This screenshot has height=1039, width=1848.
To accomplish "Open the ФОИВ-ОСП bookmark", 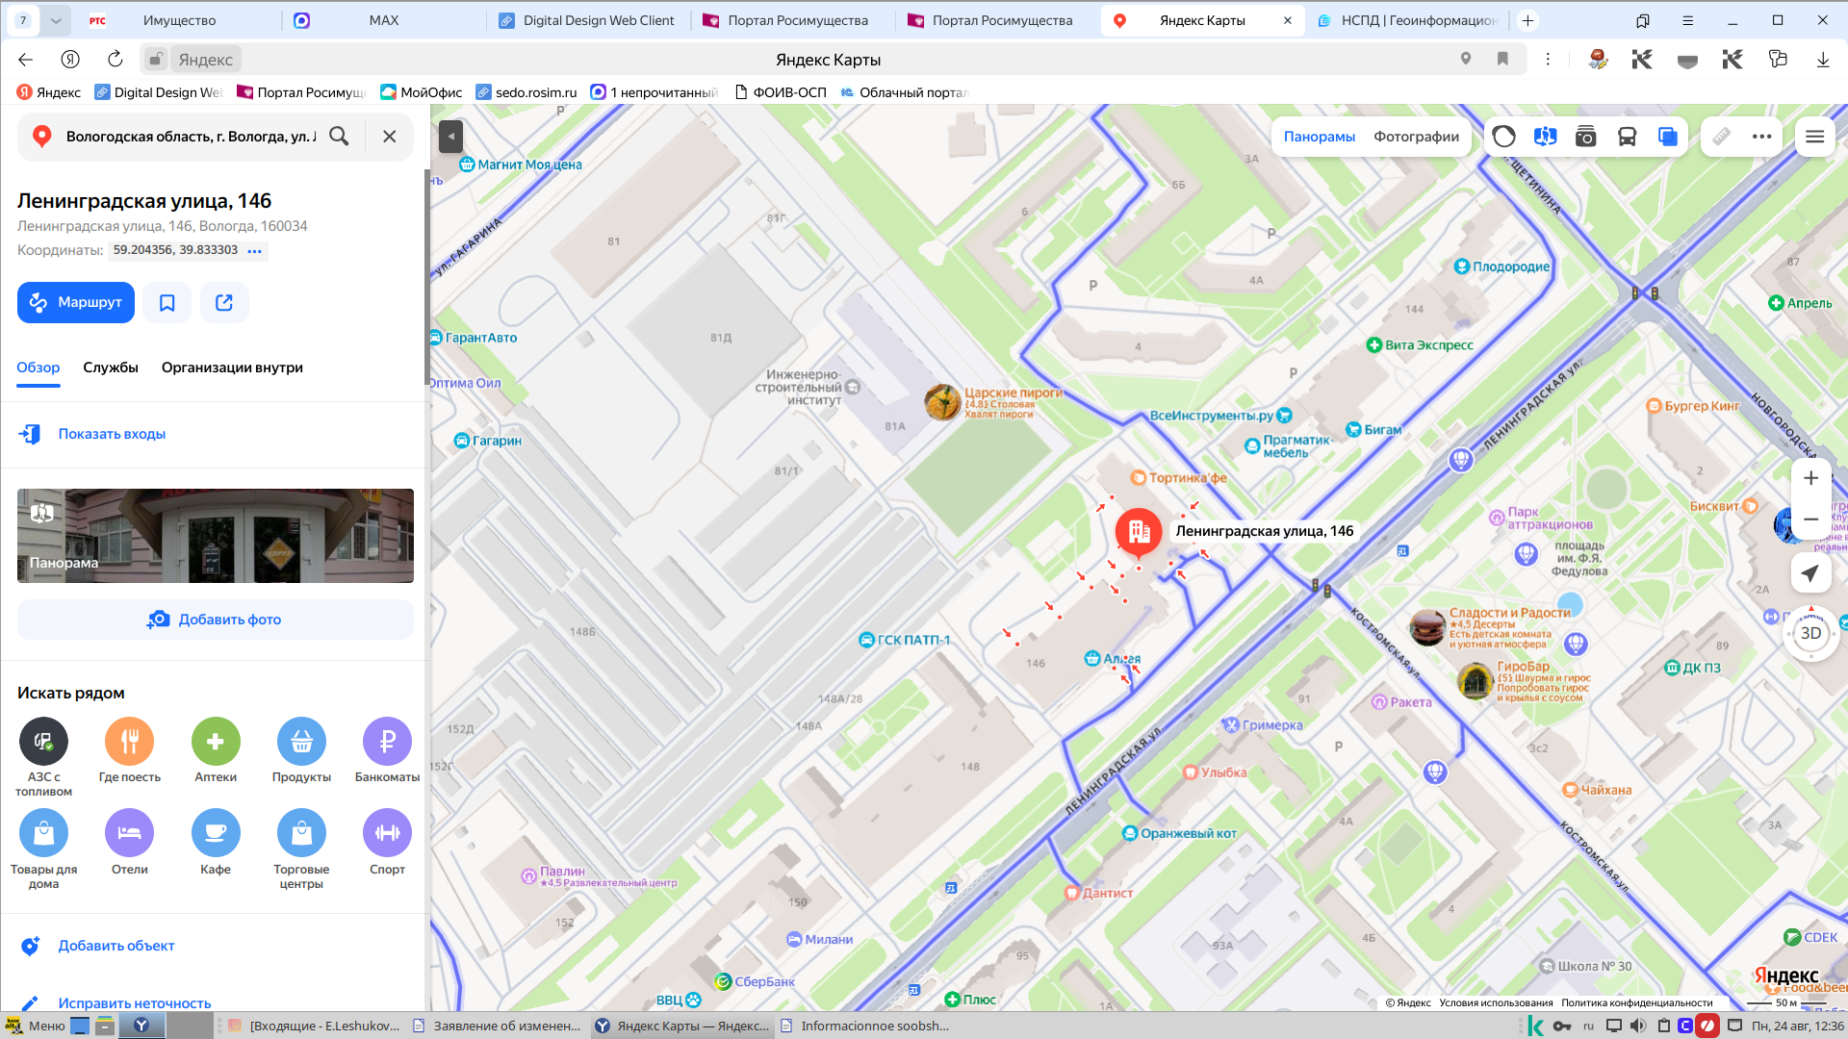I will point(781,92).
